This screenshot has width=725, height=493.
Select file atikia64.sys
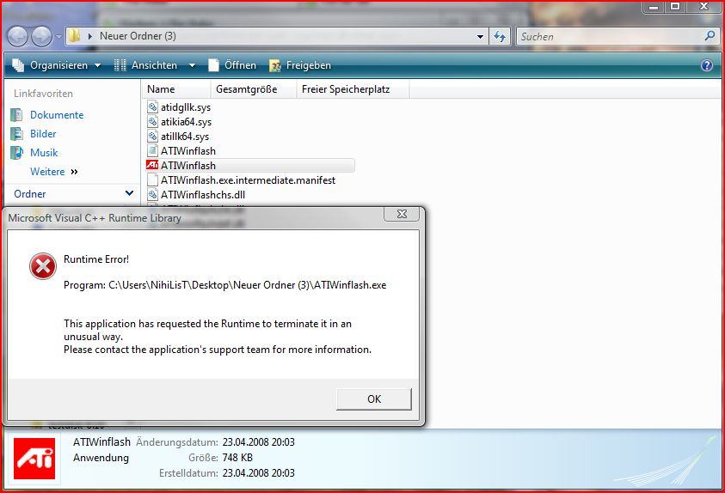click(186, 122)
